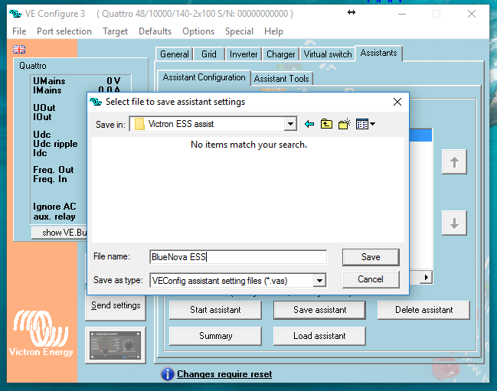Click the UK flag language icon

coord(19,50)
